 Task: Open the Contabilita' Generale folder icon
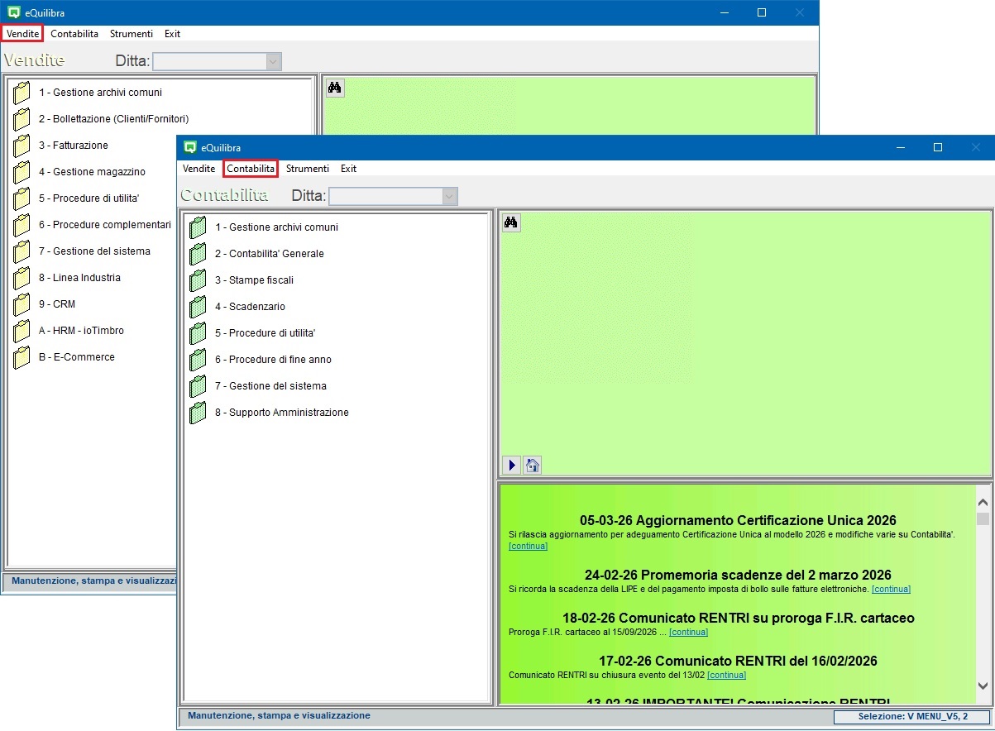point(198,254)
